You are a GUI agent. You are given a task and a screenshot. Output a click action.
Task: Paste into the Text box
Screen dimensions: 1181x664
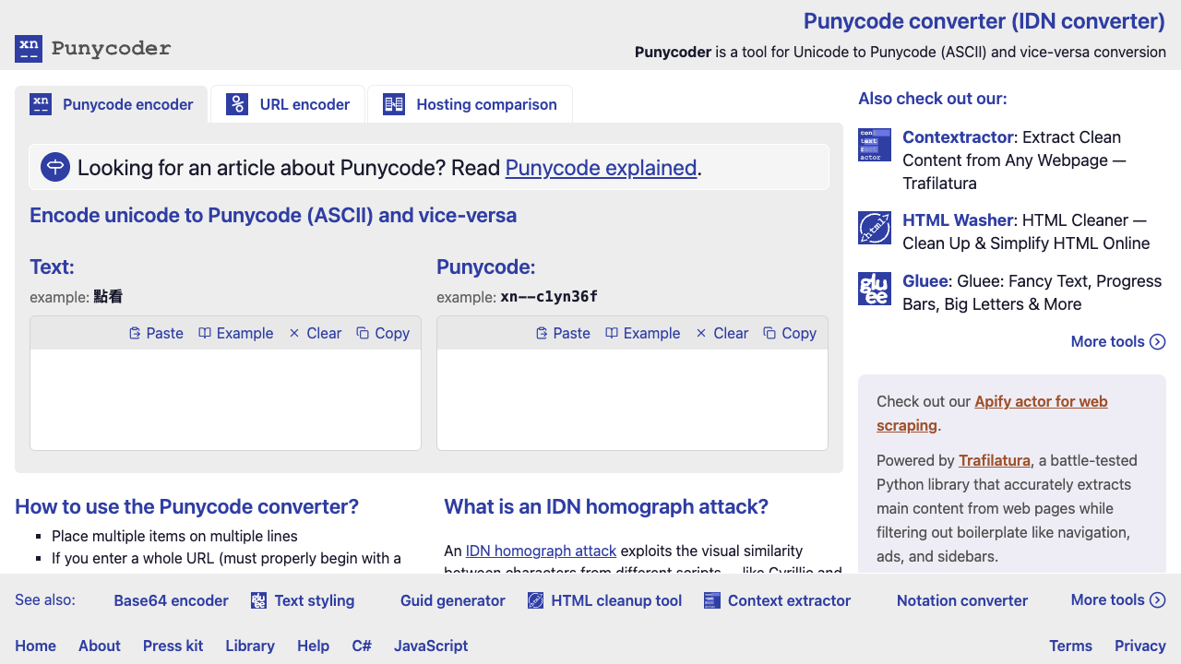click(156, 333)
